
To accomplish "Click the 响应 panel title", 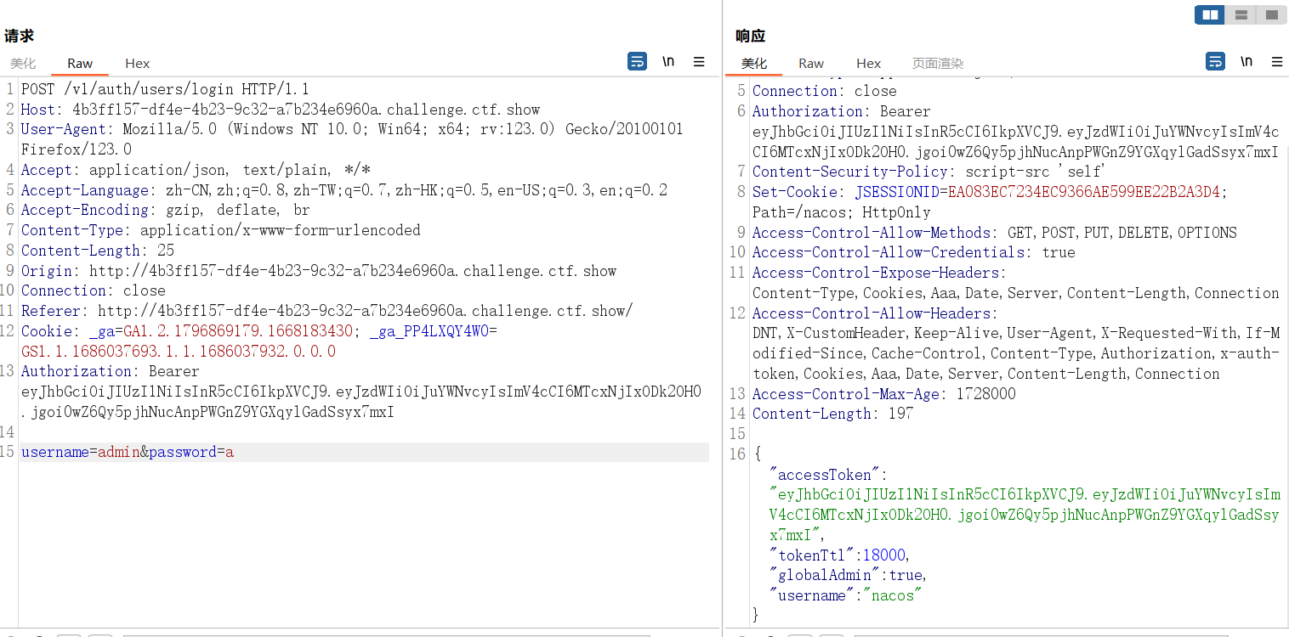I will tap(750, 36).
